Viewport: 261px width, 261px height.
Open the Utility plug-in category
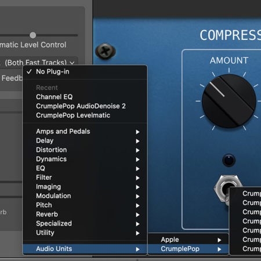point(85,233)
